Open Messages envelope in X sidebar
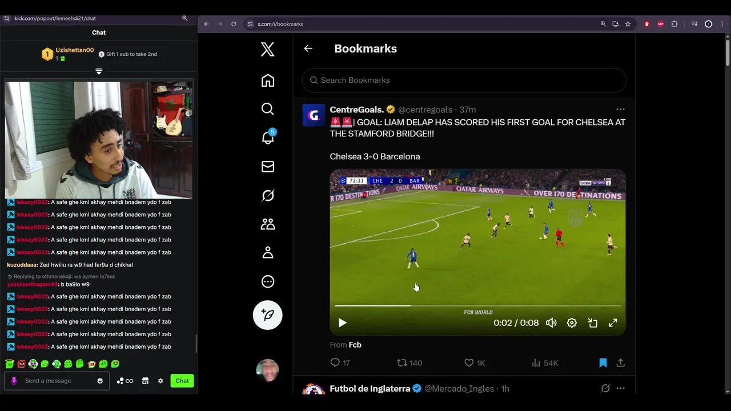The width and height of the screenshot is (731, 411). click(x=267, y=167)
